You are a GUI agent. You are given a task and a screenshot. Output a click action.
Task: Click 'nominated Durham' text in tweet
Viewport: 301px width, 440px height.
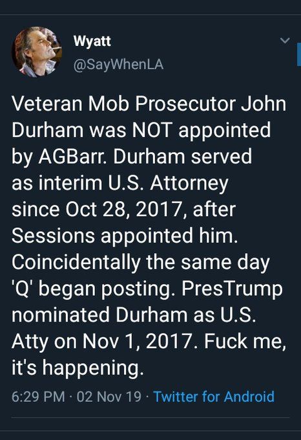pyautogui.click(x=99, y=315)
